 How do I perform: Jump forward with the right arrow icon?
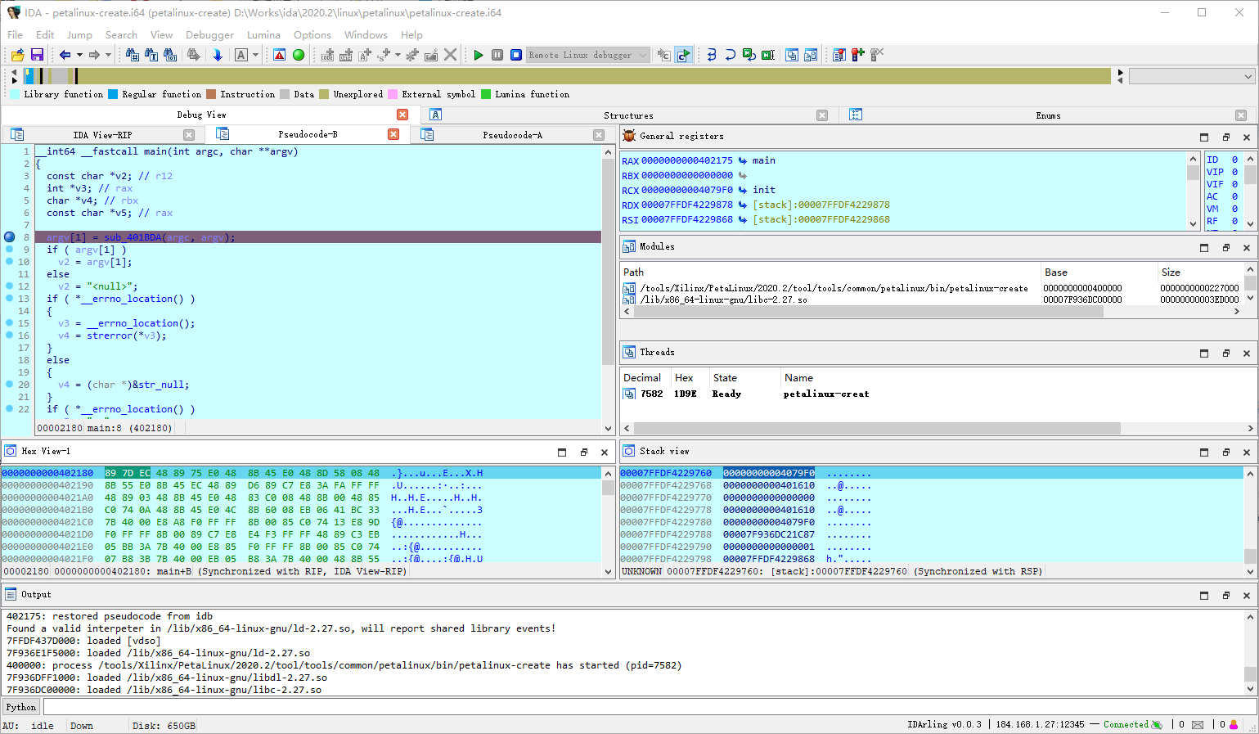tap(94, 55)
